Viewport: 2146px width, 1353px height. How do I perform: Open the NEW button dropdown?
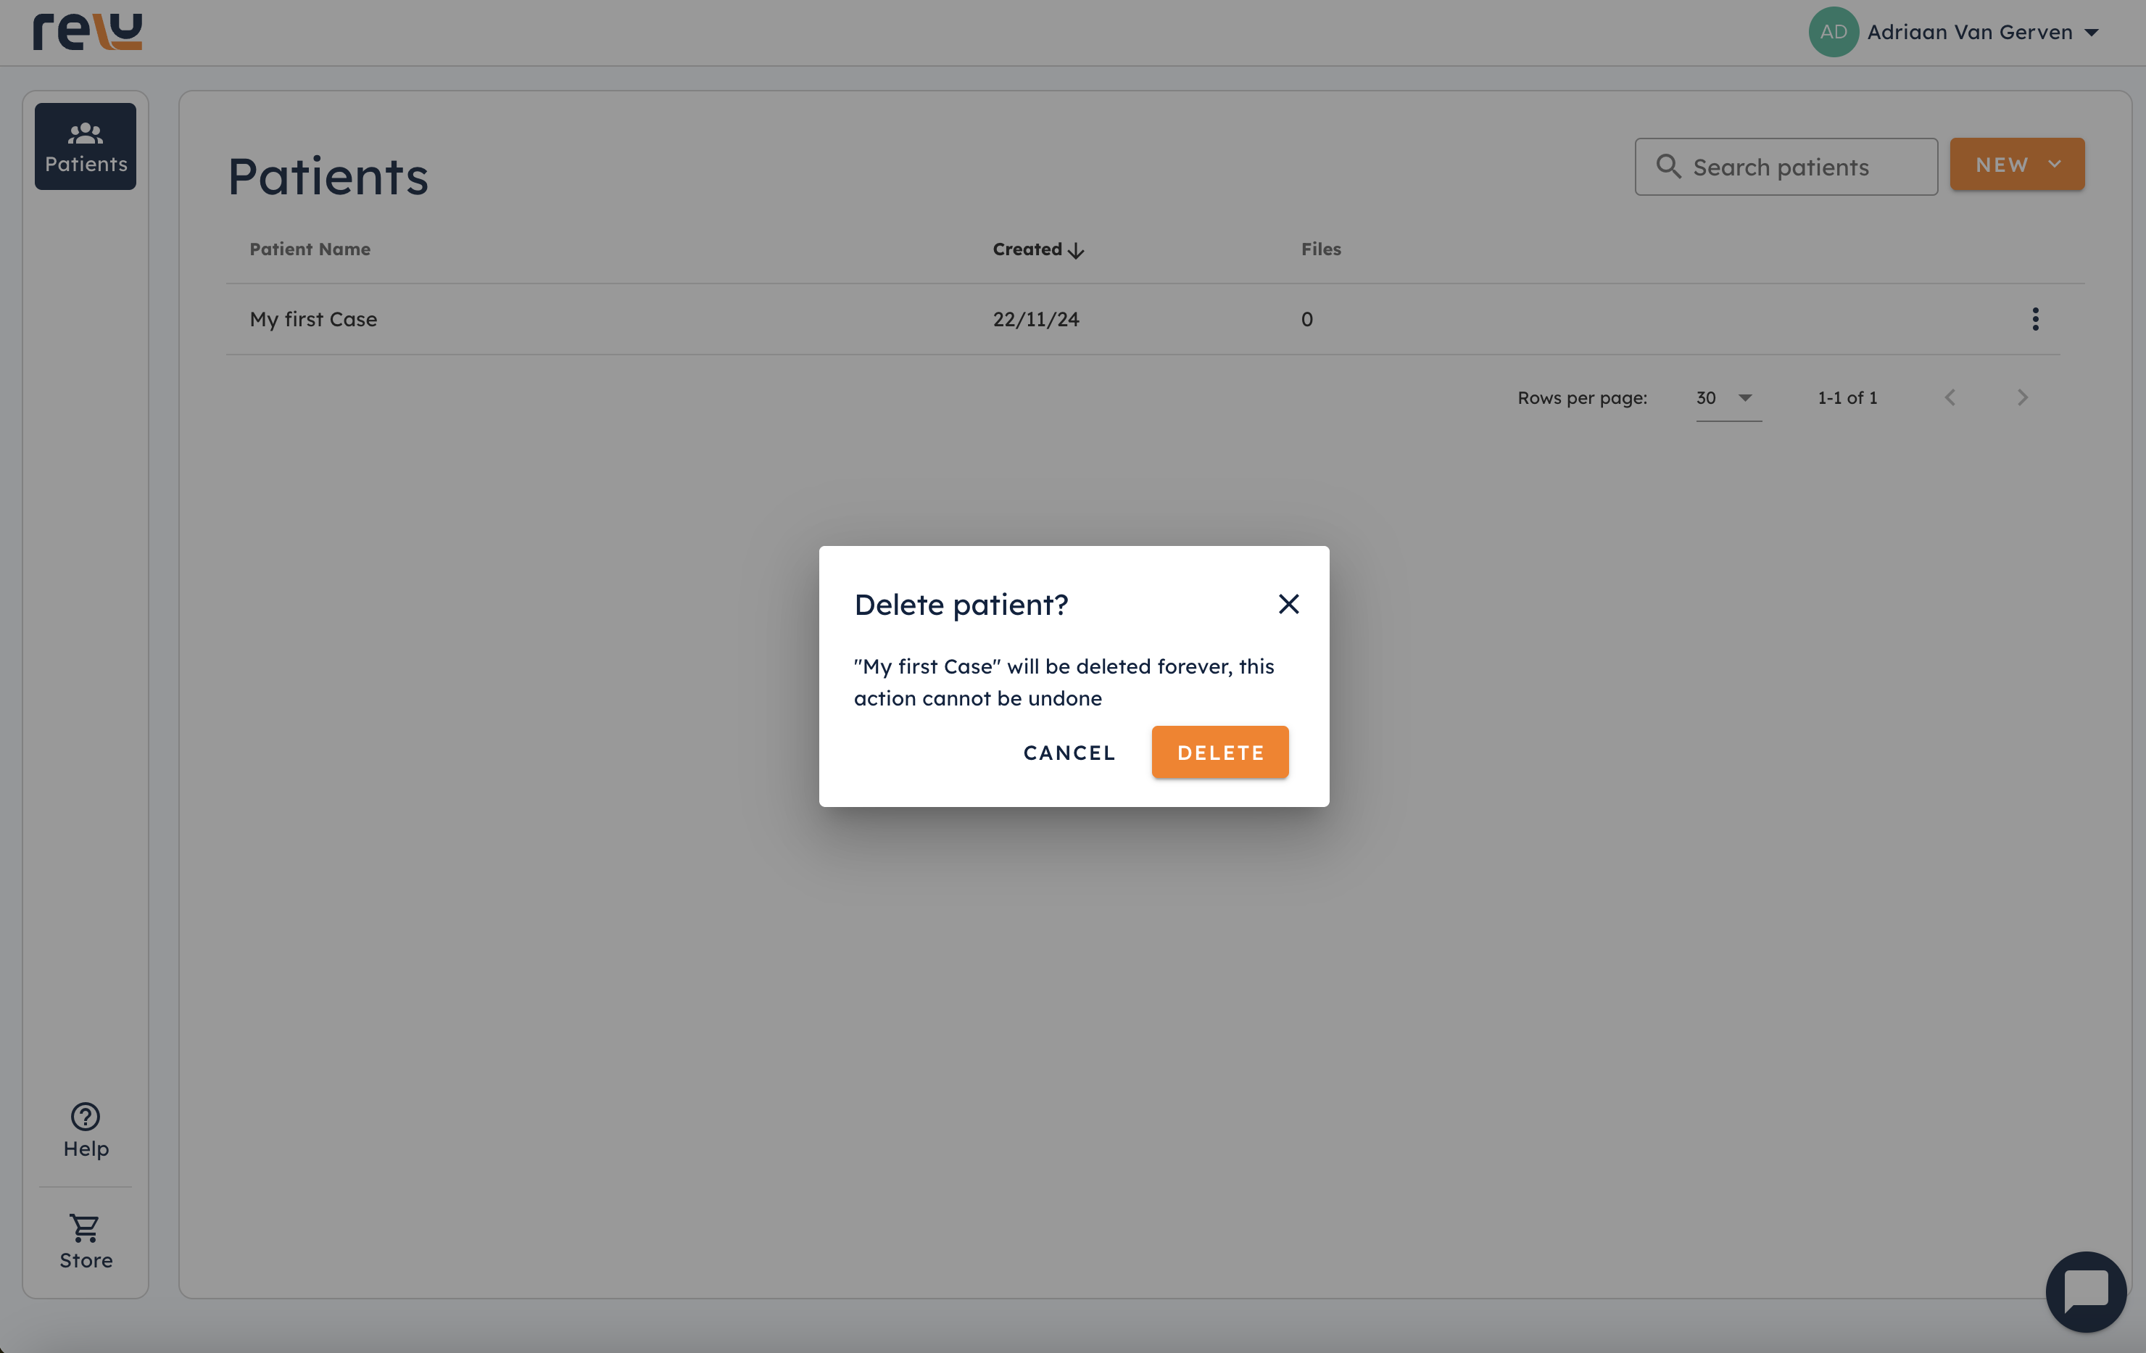tap(2016, 165)
